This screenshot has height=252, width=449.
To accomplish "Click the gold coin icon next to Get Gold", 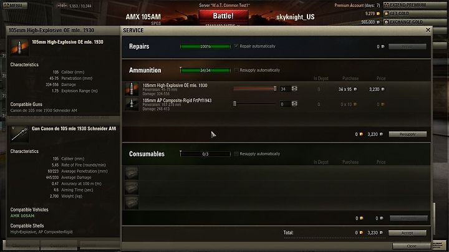I will [386, 14].
